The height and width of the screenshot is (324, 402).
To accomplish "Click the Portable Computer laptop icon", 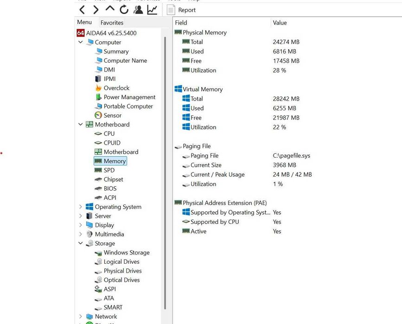I will point(98,106).
